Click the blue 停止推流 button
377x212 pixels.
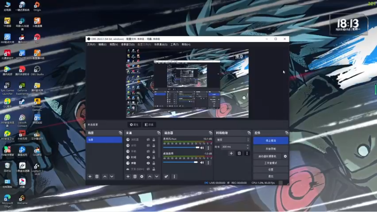[270, 140]
